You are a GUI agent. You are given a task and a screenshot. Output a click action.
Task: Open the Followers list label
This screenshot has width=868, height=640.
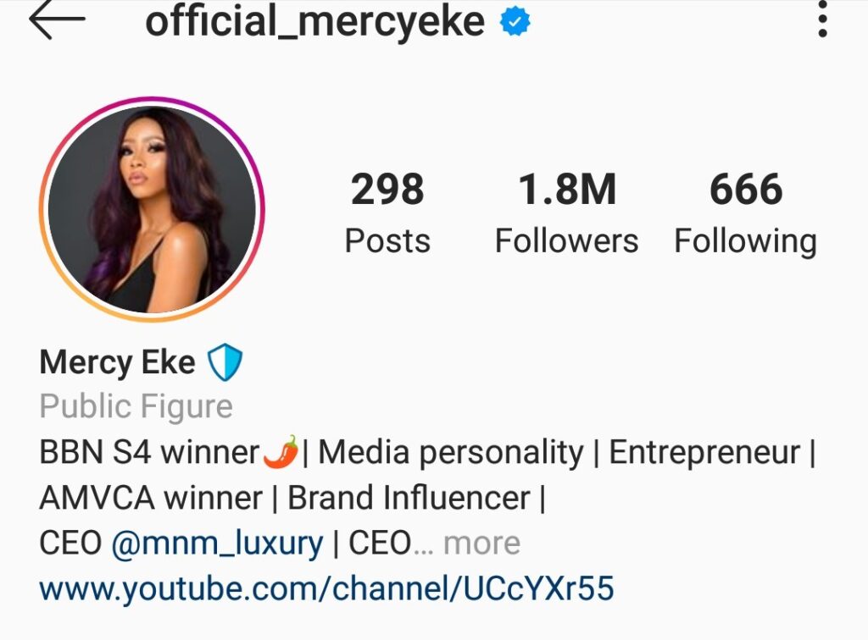click(x=566, y=241)
